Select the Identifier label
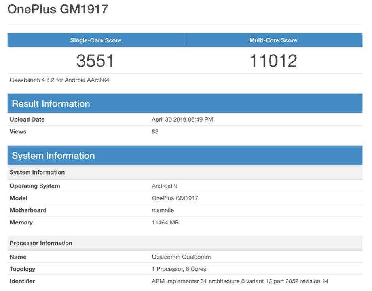Image resolution: width=372 pixels, height=291 pixels. 22,281
